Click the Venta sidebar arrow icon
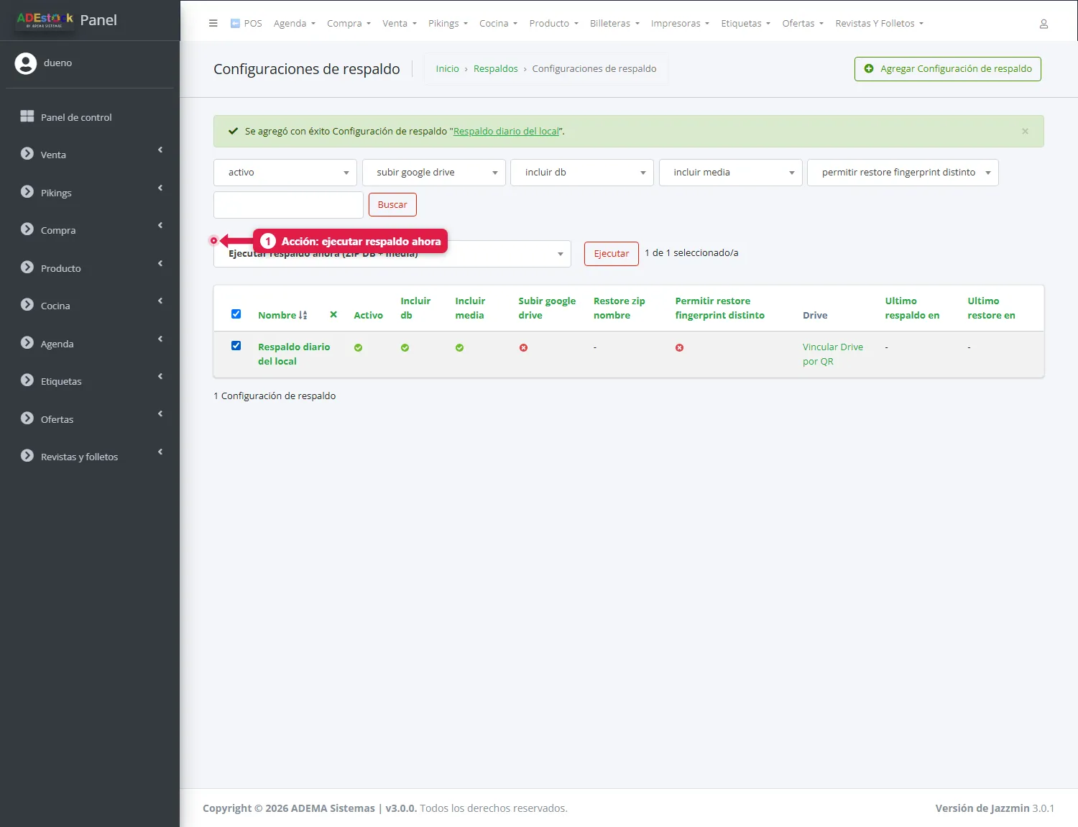 [x=160, y=150]
